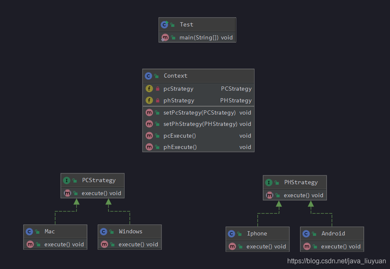Click the method icon beside setPcStrategy

149,112
